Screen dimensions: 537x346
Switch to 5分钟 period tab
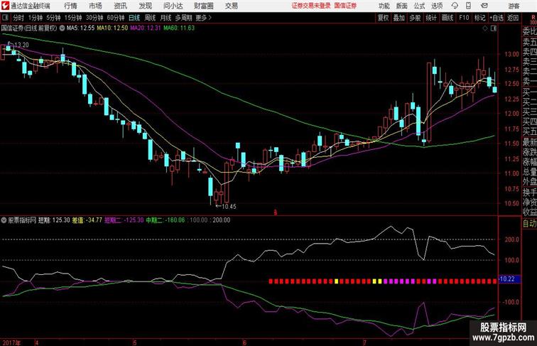[x=53, y=18]
